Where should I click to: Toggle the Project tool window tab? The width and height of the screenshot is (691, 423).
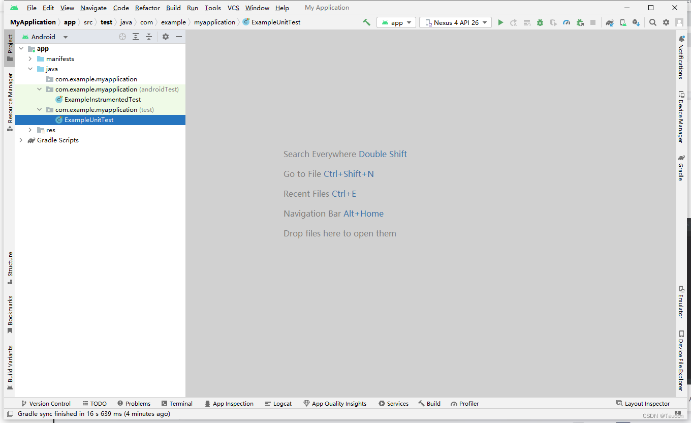(10, 49)
